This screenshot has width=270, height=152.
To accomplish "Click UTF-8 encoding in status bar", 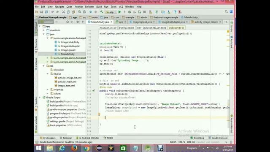I will pos(191,142).
